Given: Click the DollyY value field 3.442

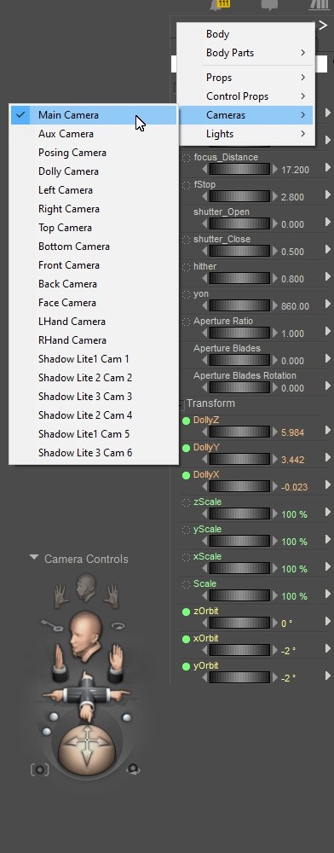Looking at the screenshot, I should 293,461.
